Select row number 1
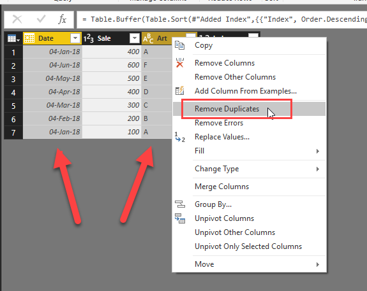 click(13, 52)
